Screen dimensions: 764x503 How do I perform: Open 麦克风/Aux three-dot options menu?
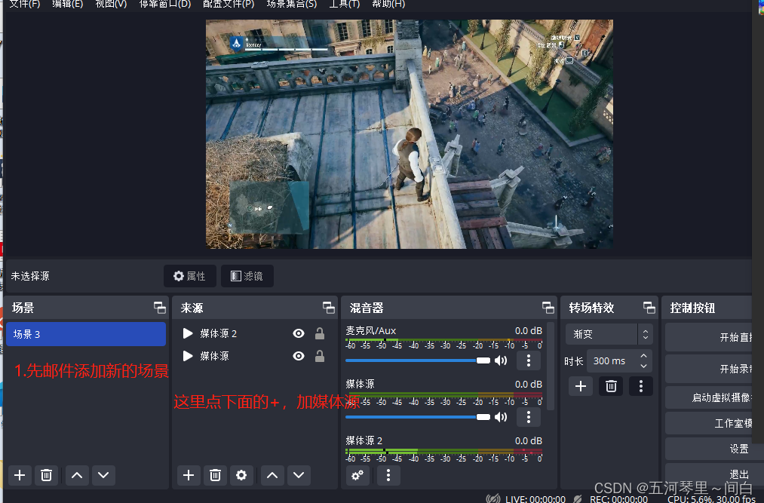click(529, 360)
